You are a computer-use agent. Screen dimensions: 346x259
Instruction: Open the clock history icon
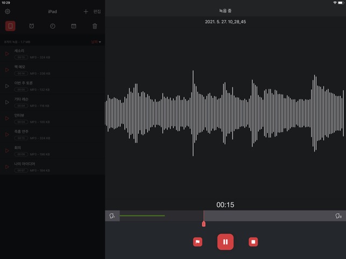click(53, 26)
